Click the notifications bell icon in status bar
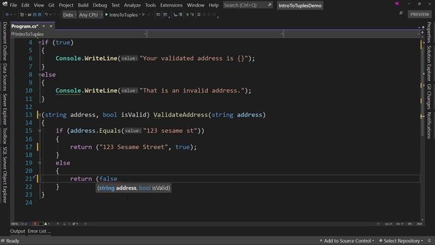 click(x=430, y=240)
